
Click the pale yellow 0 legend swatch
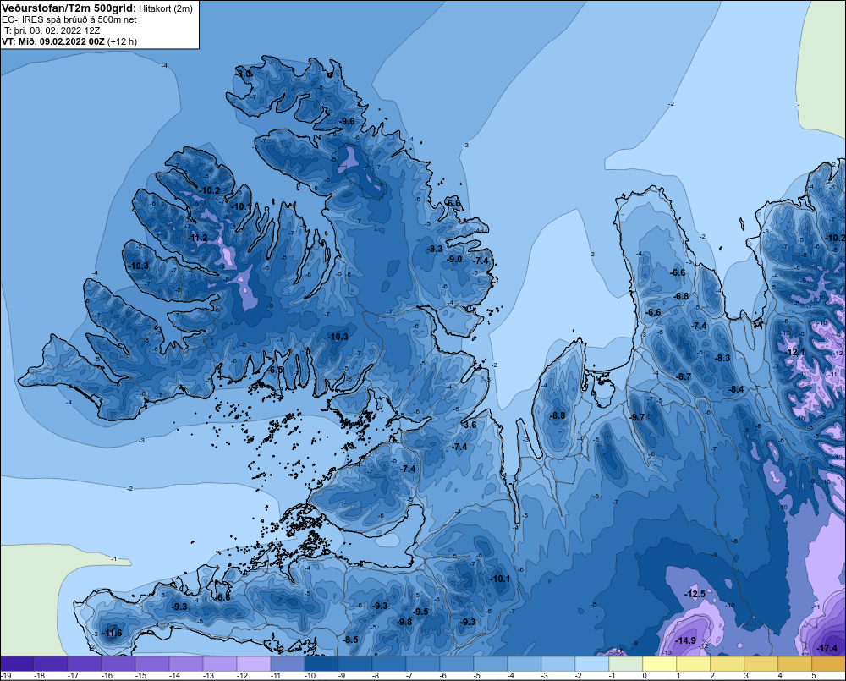659,664
